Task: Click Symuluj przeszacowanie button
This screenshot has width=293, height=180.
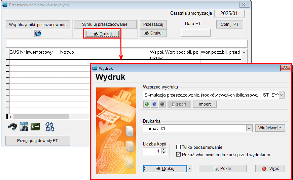Action: 105,24
